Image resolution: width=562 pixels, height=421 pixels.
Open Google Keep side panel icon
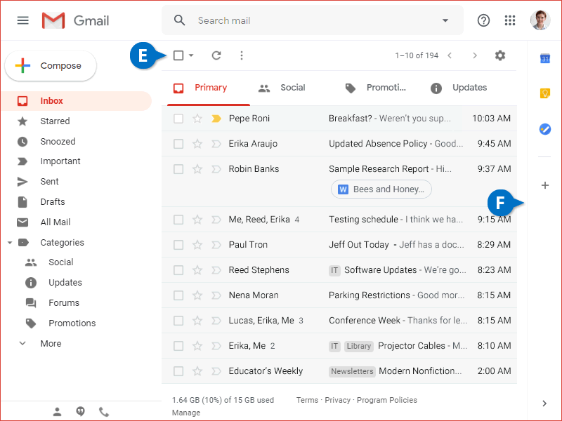point(545,93)
